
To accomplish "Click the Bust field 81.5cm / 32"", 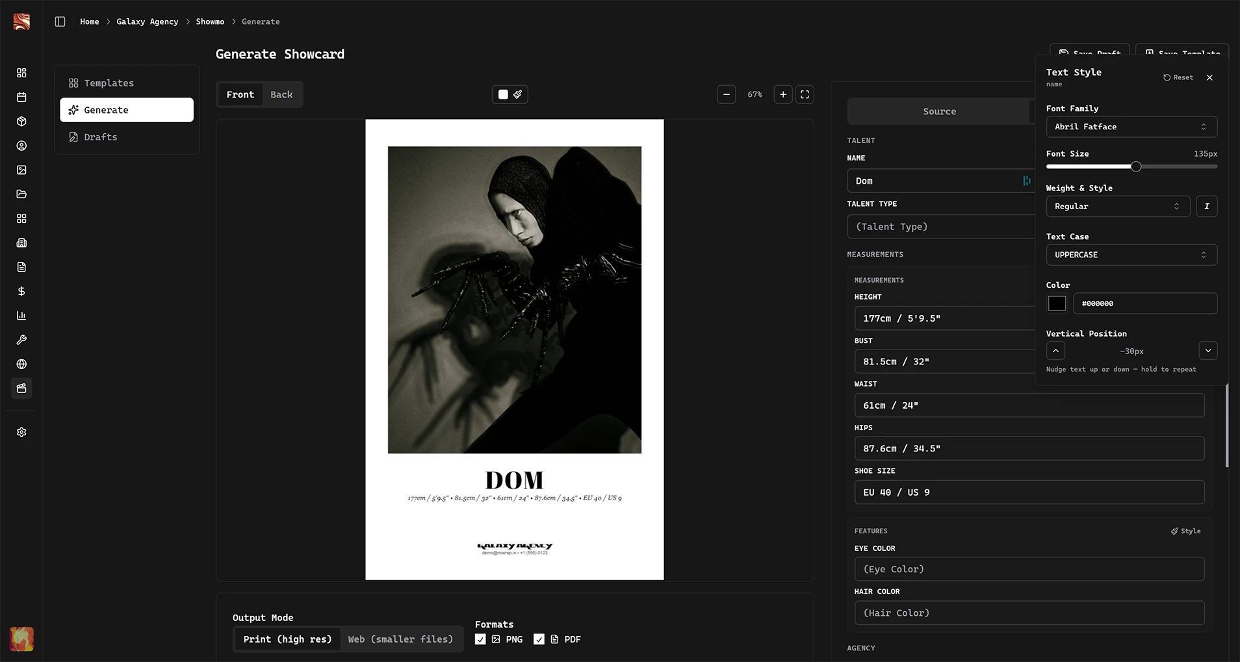I will click(x=945, y=362).
